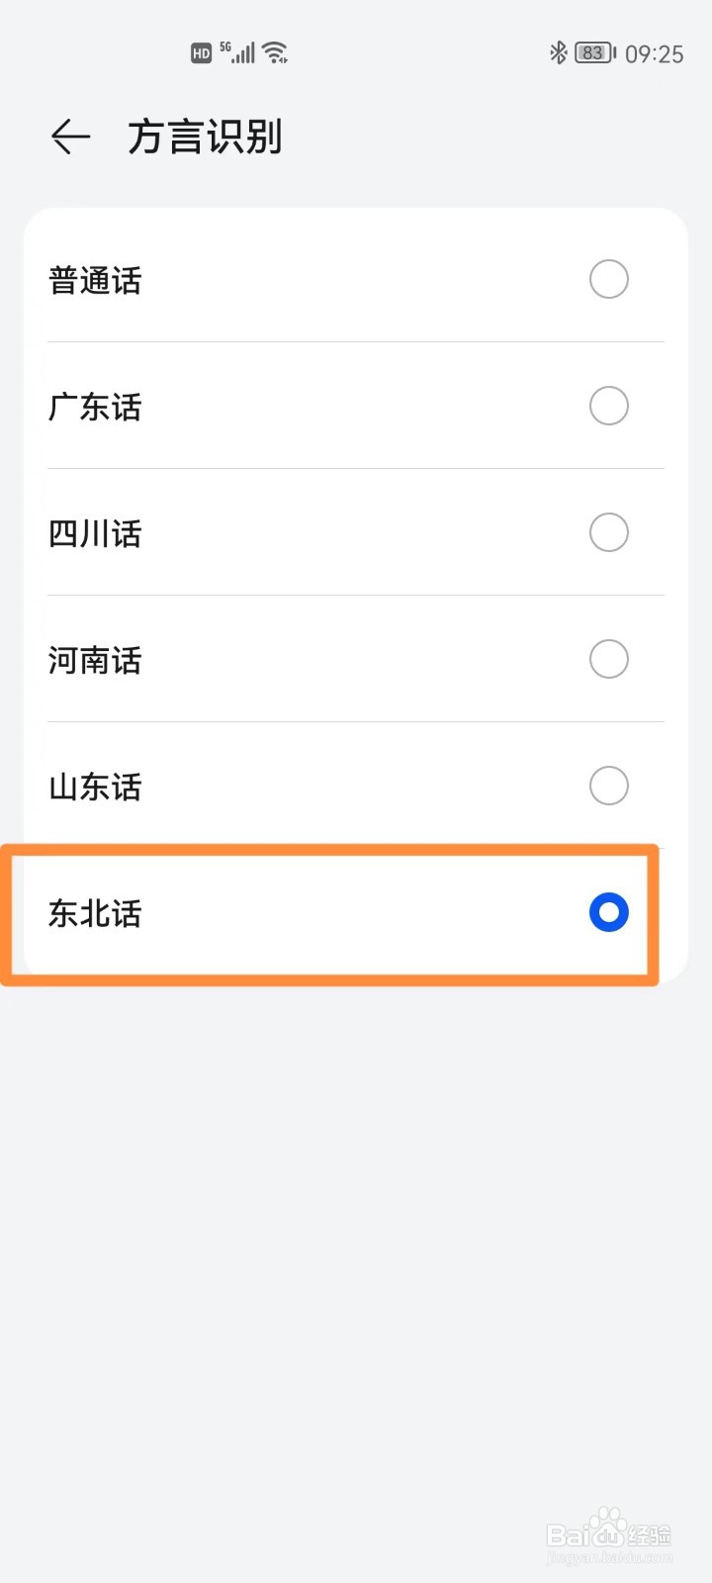This screenshot has width=712, height=1583.
Task: Tap the 东北话 label text
Action: 95,914
